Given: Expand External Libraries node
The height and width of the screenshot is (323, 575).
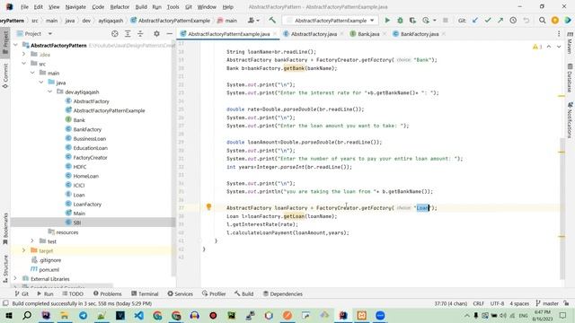Looking at the screenshot, I should coord(15,278).
